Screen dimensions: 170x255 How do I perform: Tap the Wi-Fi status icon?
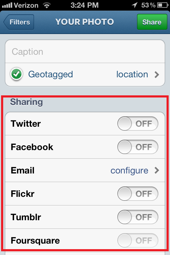pyautogui.click(x=47, y=5)
